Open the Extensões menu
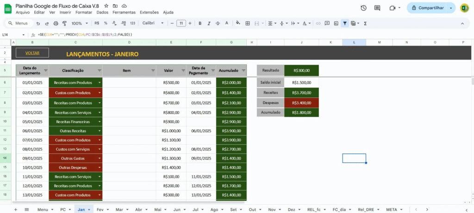The width and height of the screenshot is (474, 213). [149, 12]
